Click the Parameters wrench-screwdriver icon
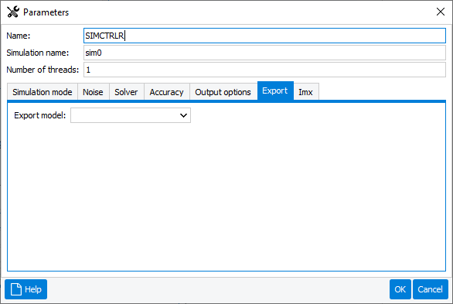This screenshot has height=304, width=453. [x=13, y=12]
